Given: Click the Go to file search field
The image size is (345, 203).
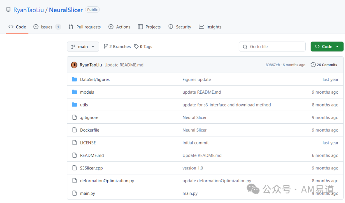Looking at the screenshot, I should point(272,47).
